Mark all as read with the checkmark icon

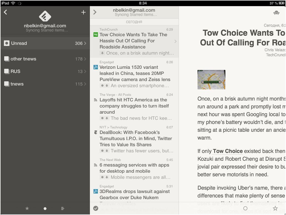click(95, 208)
